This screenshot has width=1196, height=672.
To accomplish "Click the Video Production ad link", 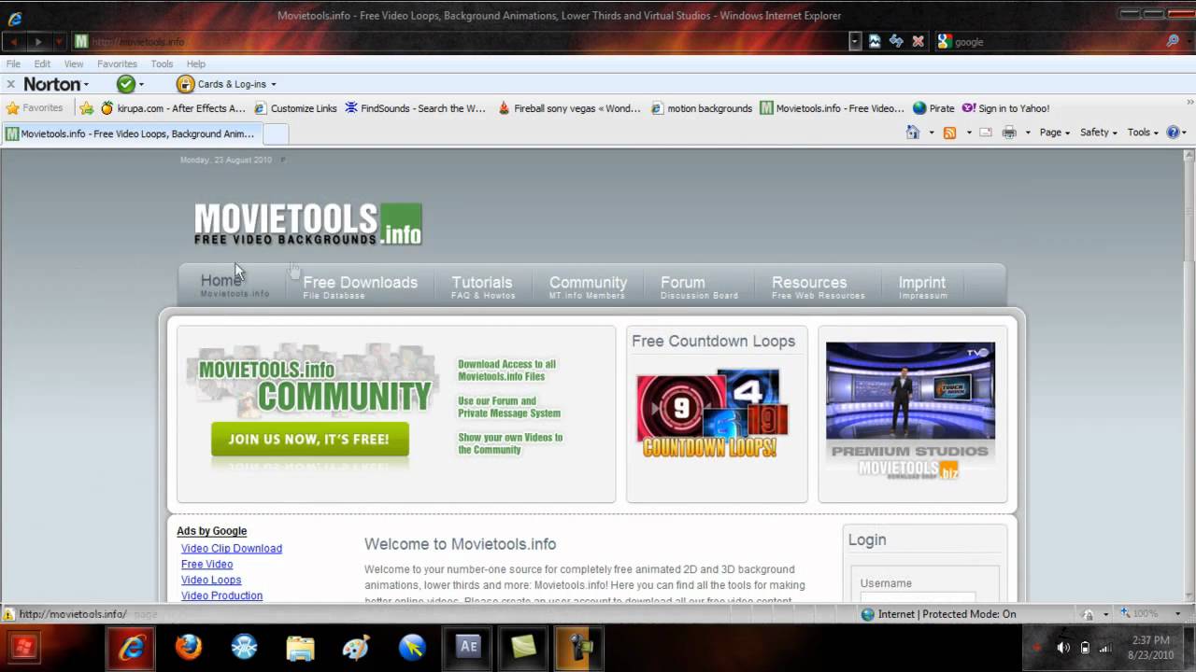I will (x=221, y=595).
